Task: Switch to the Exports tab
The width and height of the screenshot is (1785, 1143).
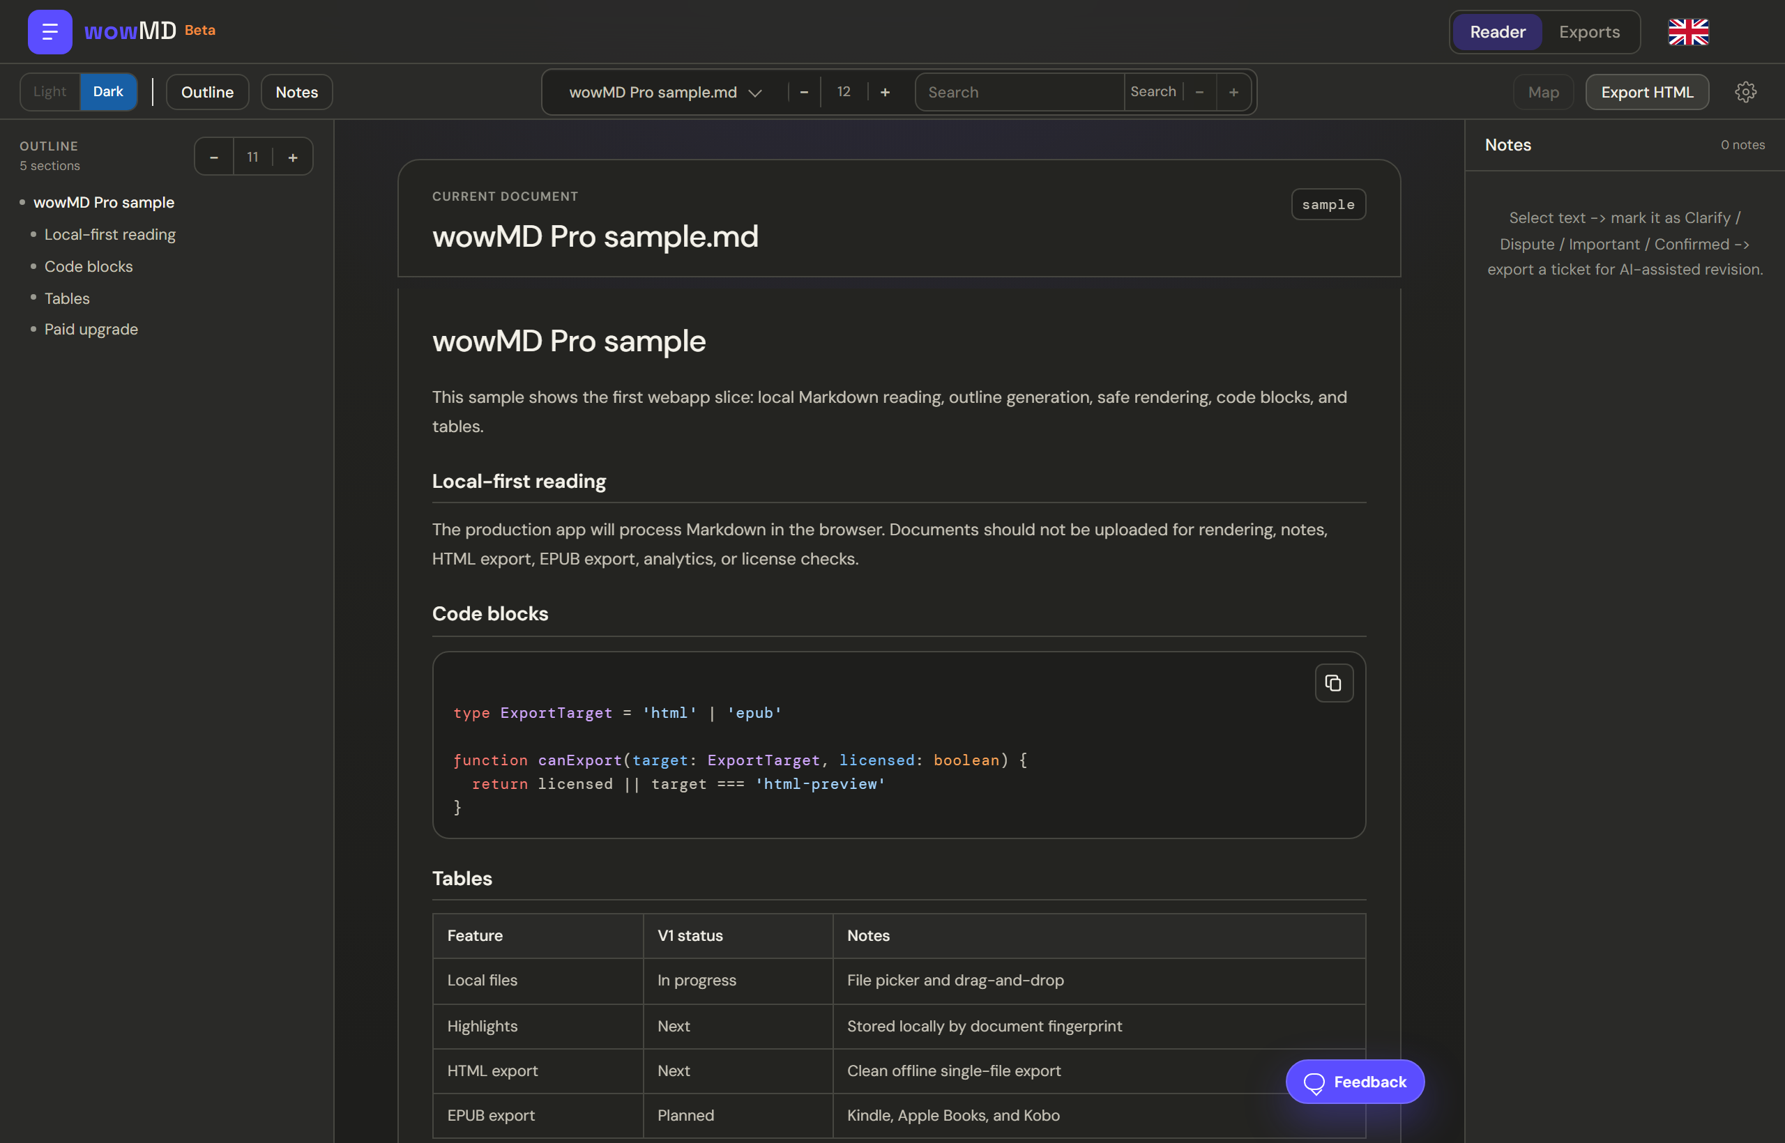Action: click(x=1589, y=32)
